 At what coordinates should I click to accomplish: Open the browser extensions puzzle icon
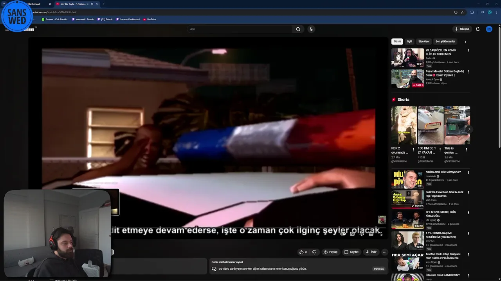click(472, 12)
